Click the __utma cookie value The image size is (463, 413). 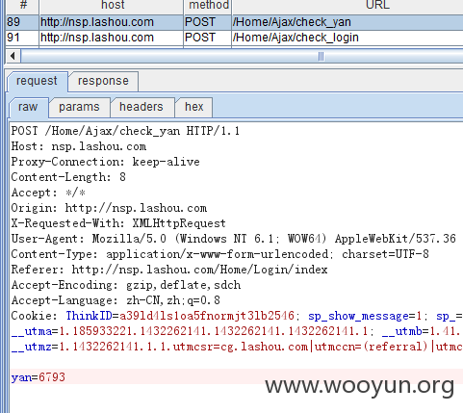(x=214, y=331)
